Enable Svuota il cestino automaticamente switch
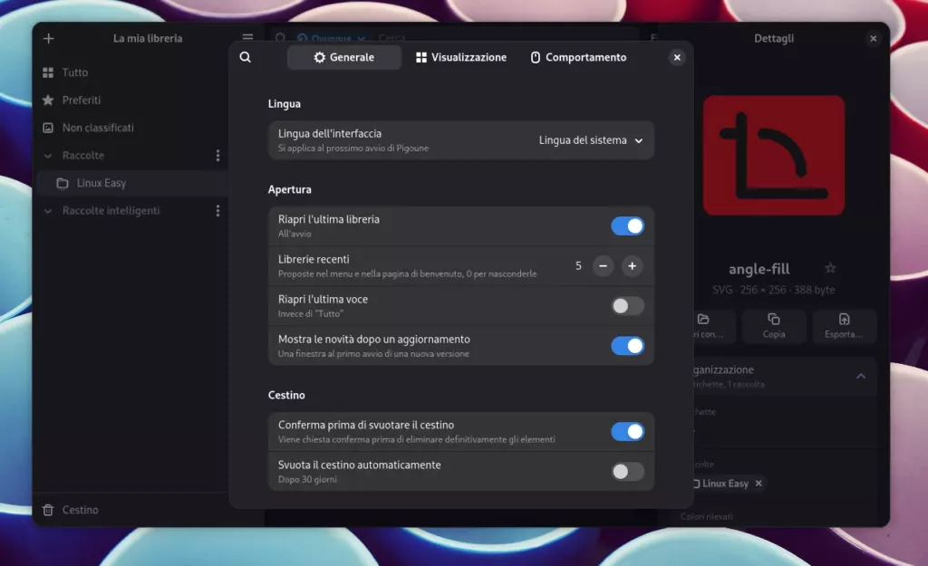928x566 pixels. tap(627, 472)
